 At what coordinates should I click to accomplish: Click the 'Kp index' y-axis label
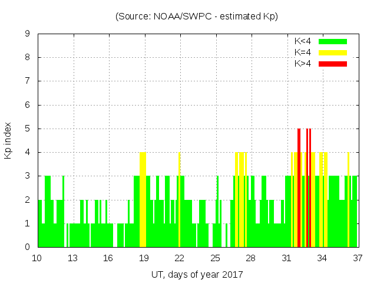(8, 140)
